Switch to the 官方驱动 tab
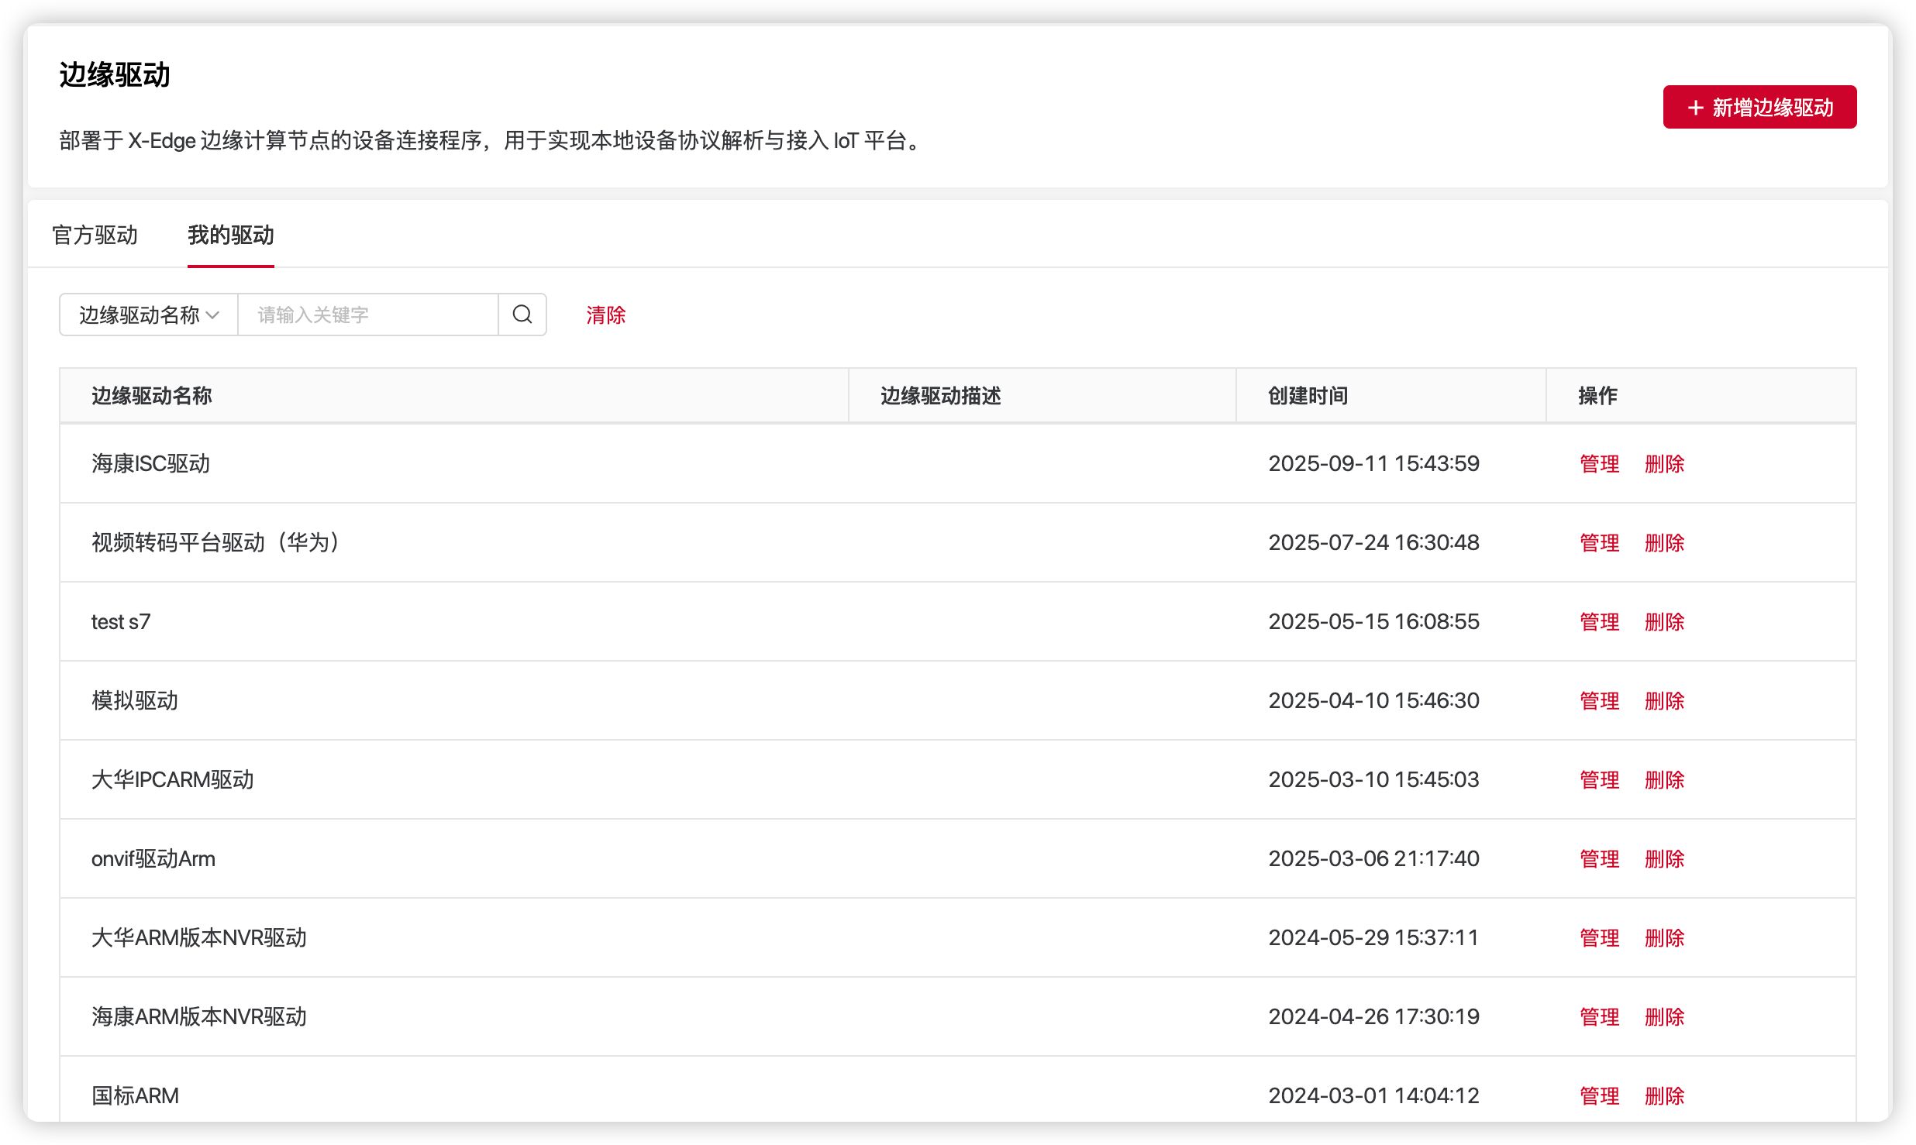Viewport: 1916px width, 1145px height. [x=95, y=235]
